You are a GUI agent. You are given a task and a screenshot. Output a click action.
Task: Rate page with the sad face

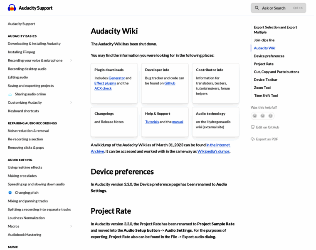pos(255,116)
